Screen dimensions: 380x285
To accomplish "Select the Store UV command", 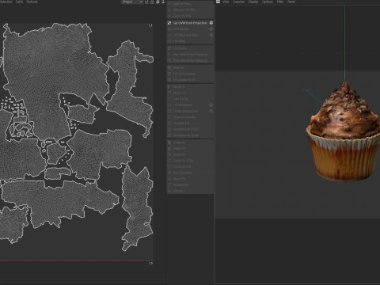I will tap(190, 179).
